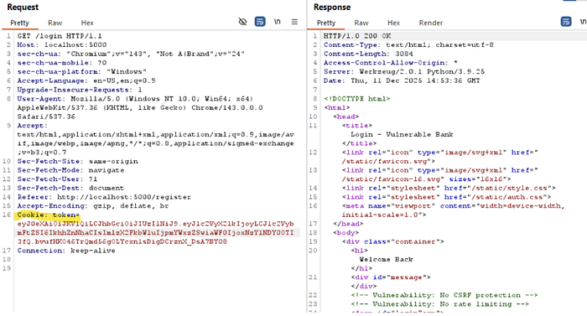Click the 'Content-Length: 3084' response header

coord(368,54)
